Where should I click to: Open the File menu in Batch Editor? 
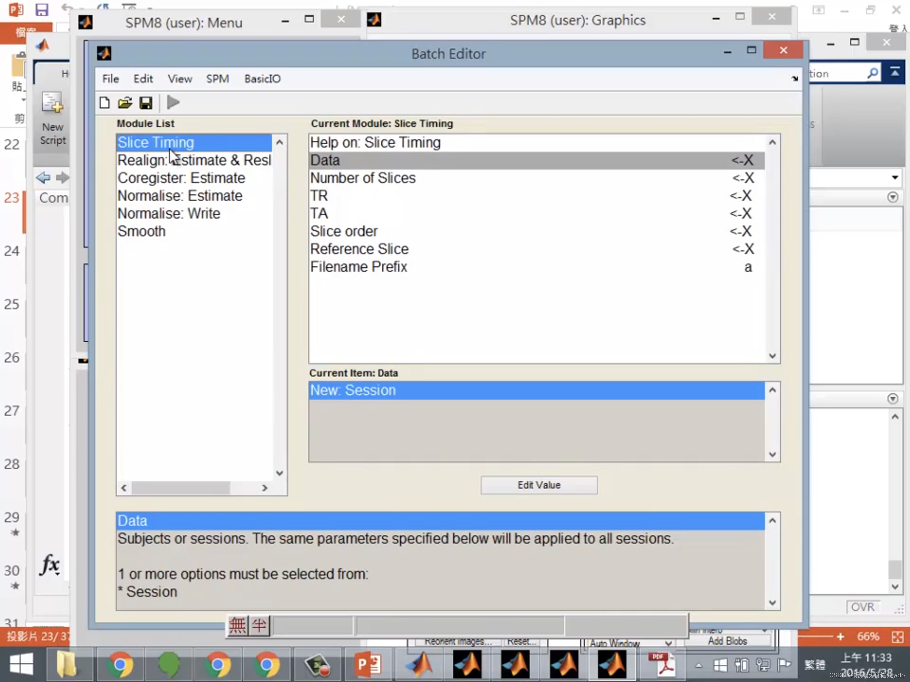click(x=111, y=79)
